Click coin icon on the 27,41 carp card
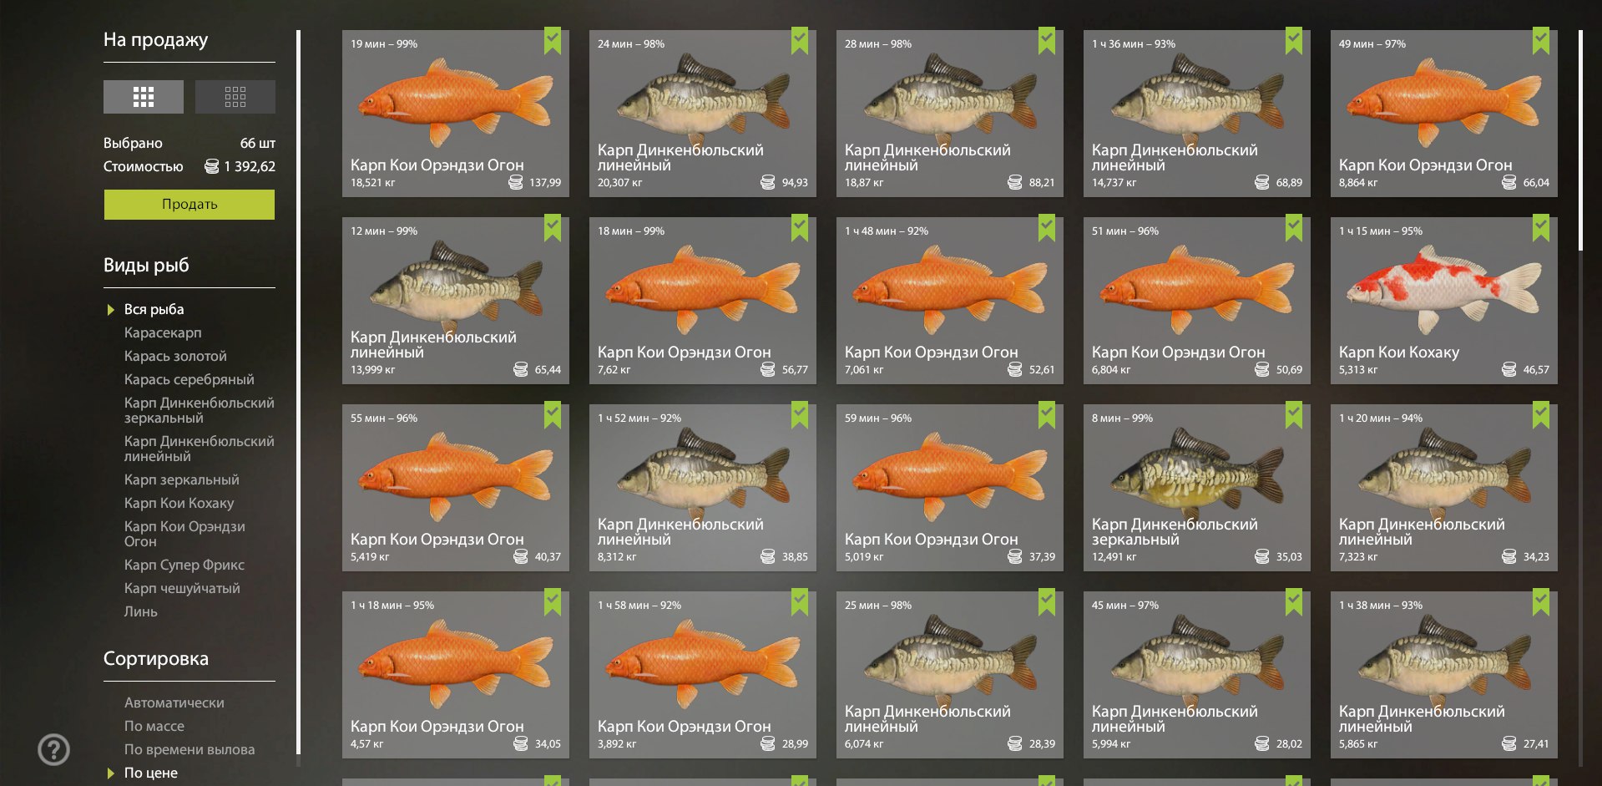The height and width of the screenshot is (786, 1602). pyautogui.click(x=1509, y=743)
